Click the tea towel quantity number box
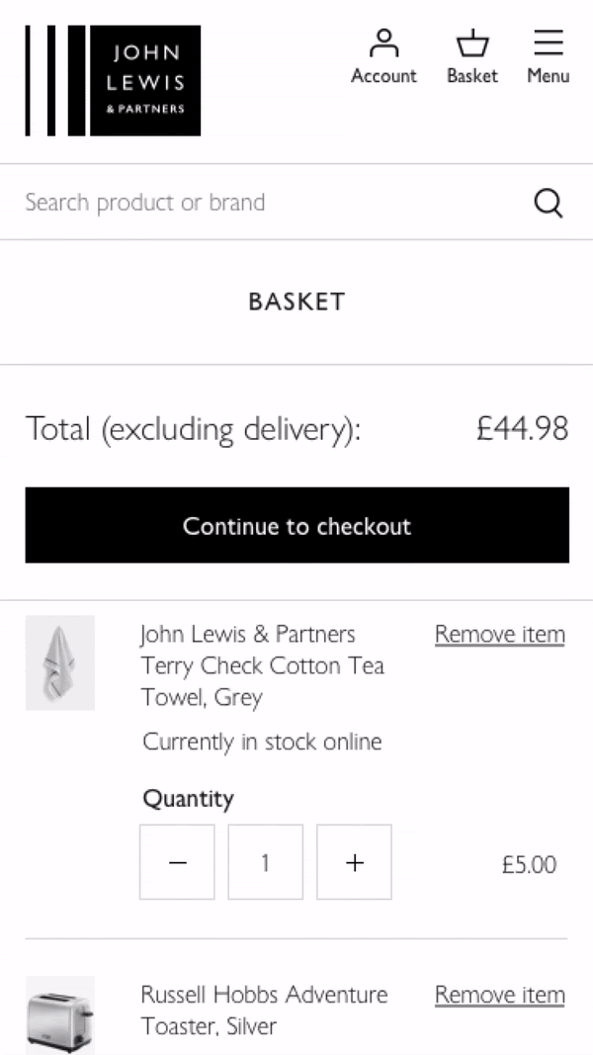Screen dimensions: 593x1055 coord(265,862)
